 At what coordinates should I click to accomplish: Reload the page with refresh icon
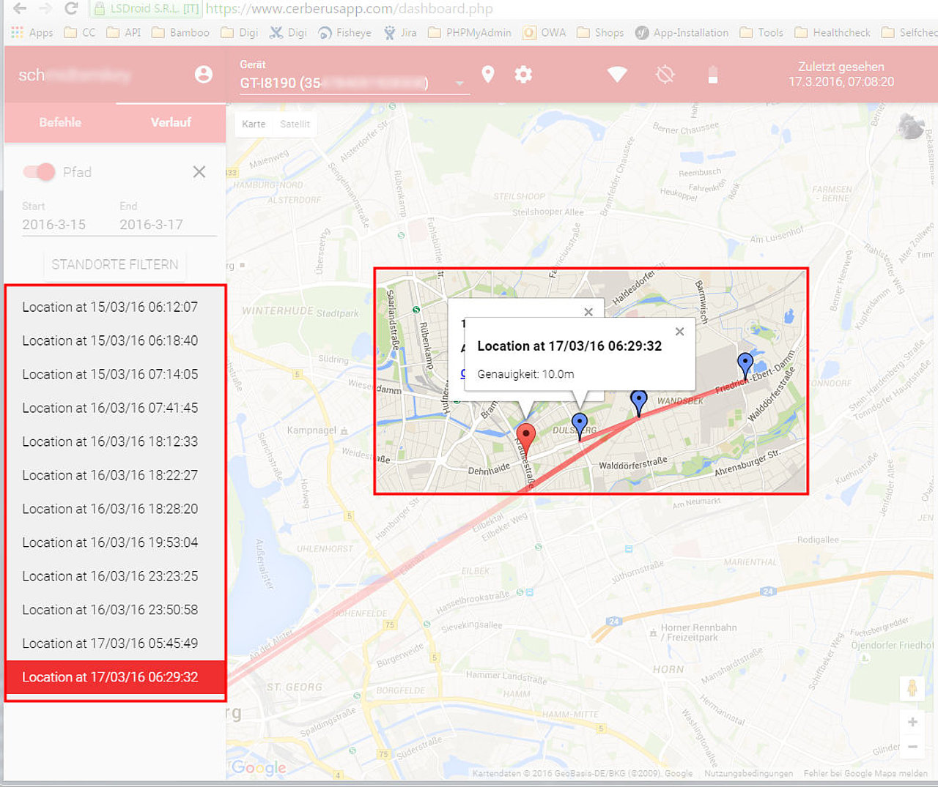coord(71,9)
